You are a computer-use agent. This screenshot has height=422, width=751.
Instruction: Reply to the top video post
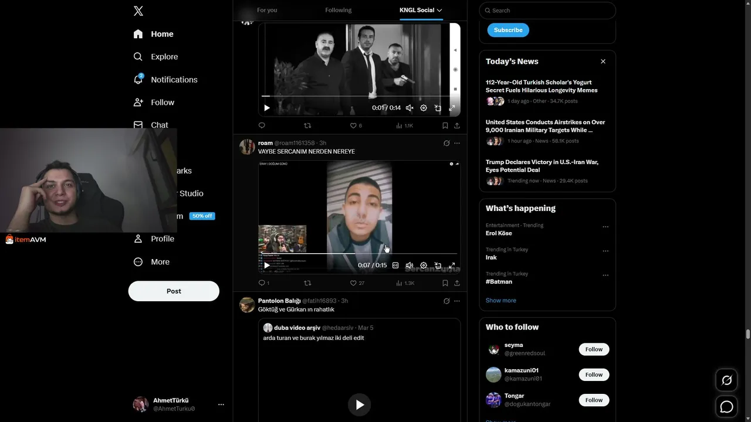[262, 125]
